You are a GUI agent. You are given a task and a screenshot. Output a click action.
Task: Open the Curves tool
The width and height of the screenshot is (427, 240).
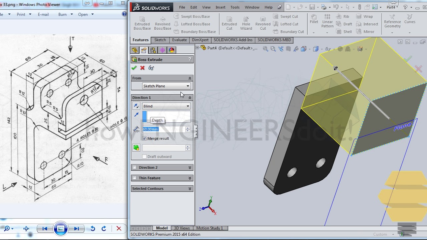click(x=410, y=19)
